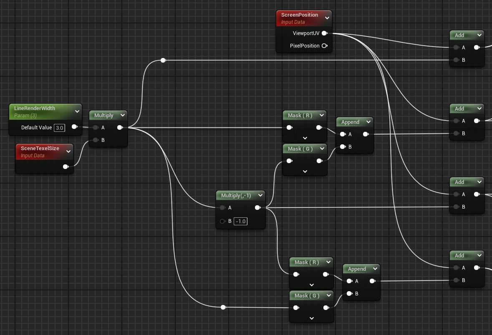The image size is (492, 335).
Task: Select the ScreenPosition node by its title
Action: point(299,15)
